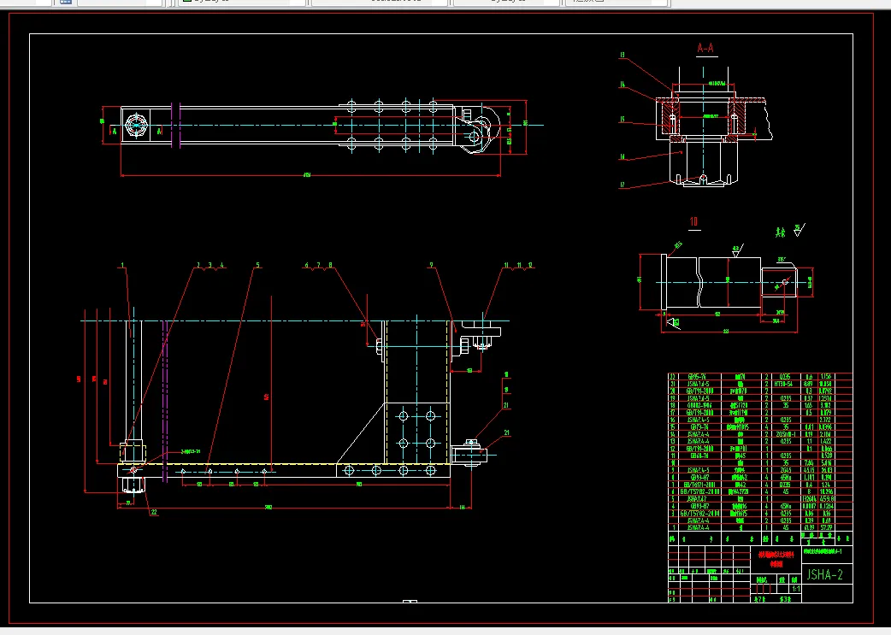Click the 1:1 scale value in title block
This screenshot has height=635, width=891.
[x=796, y=589]
